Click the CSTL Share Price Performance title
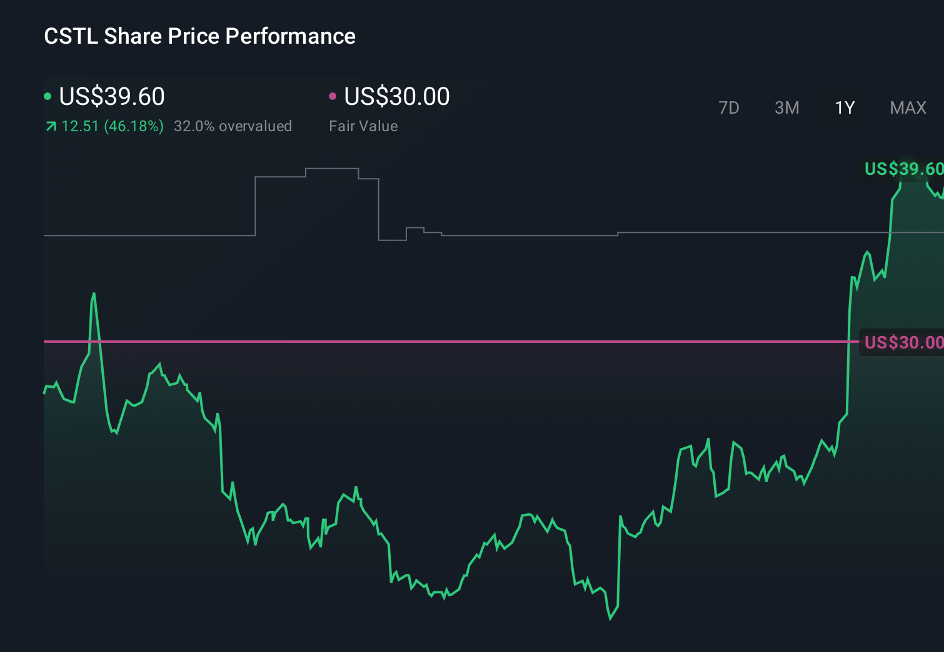The width and height of the screenshot is (944, 652). coord(199,36)
